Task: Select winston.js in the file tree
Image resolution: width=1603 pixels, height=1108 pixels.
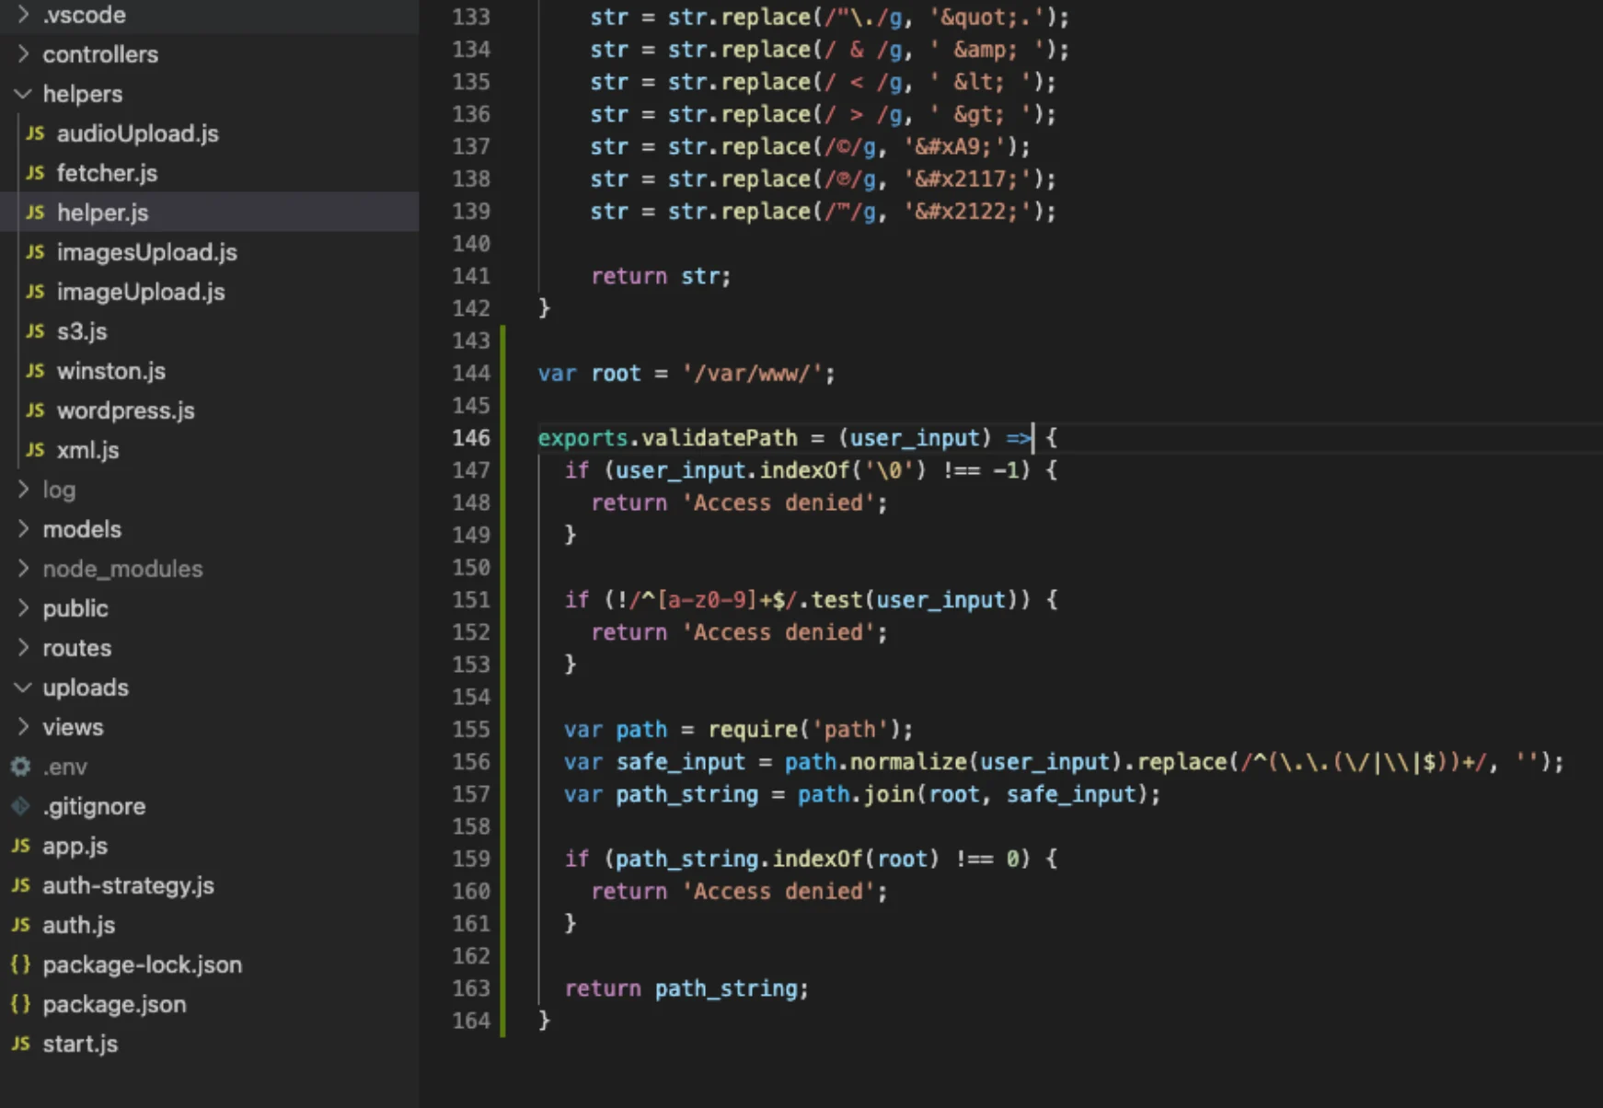Action: [x=110, y=371]
